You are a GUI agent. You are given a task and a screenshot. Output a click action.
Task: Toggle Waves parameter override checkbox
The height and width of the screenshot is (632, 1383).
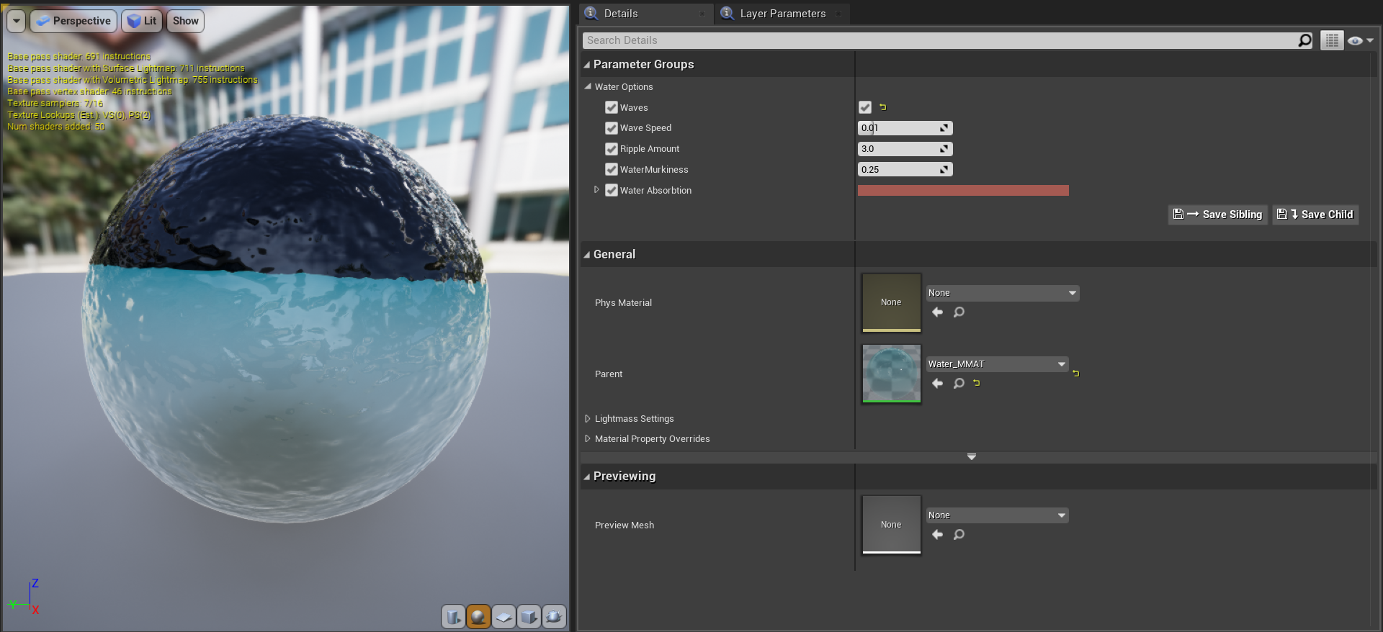point(612,107)
